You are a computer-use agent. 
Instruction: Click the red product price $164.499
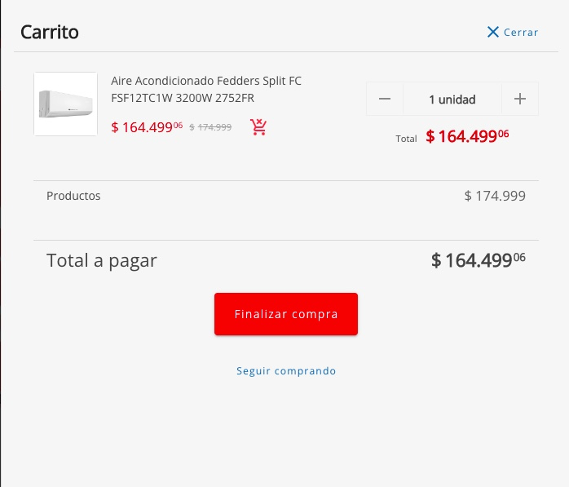click(x=147, y=127)
